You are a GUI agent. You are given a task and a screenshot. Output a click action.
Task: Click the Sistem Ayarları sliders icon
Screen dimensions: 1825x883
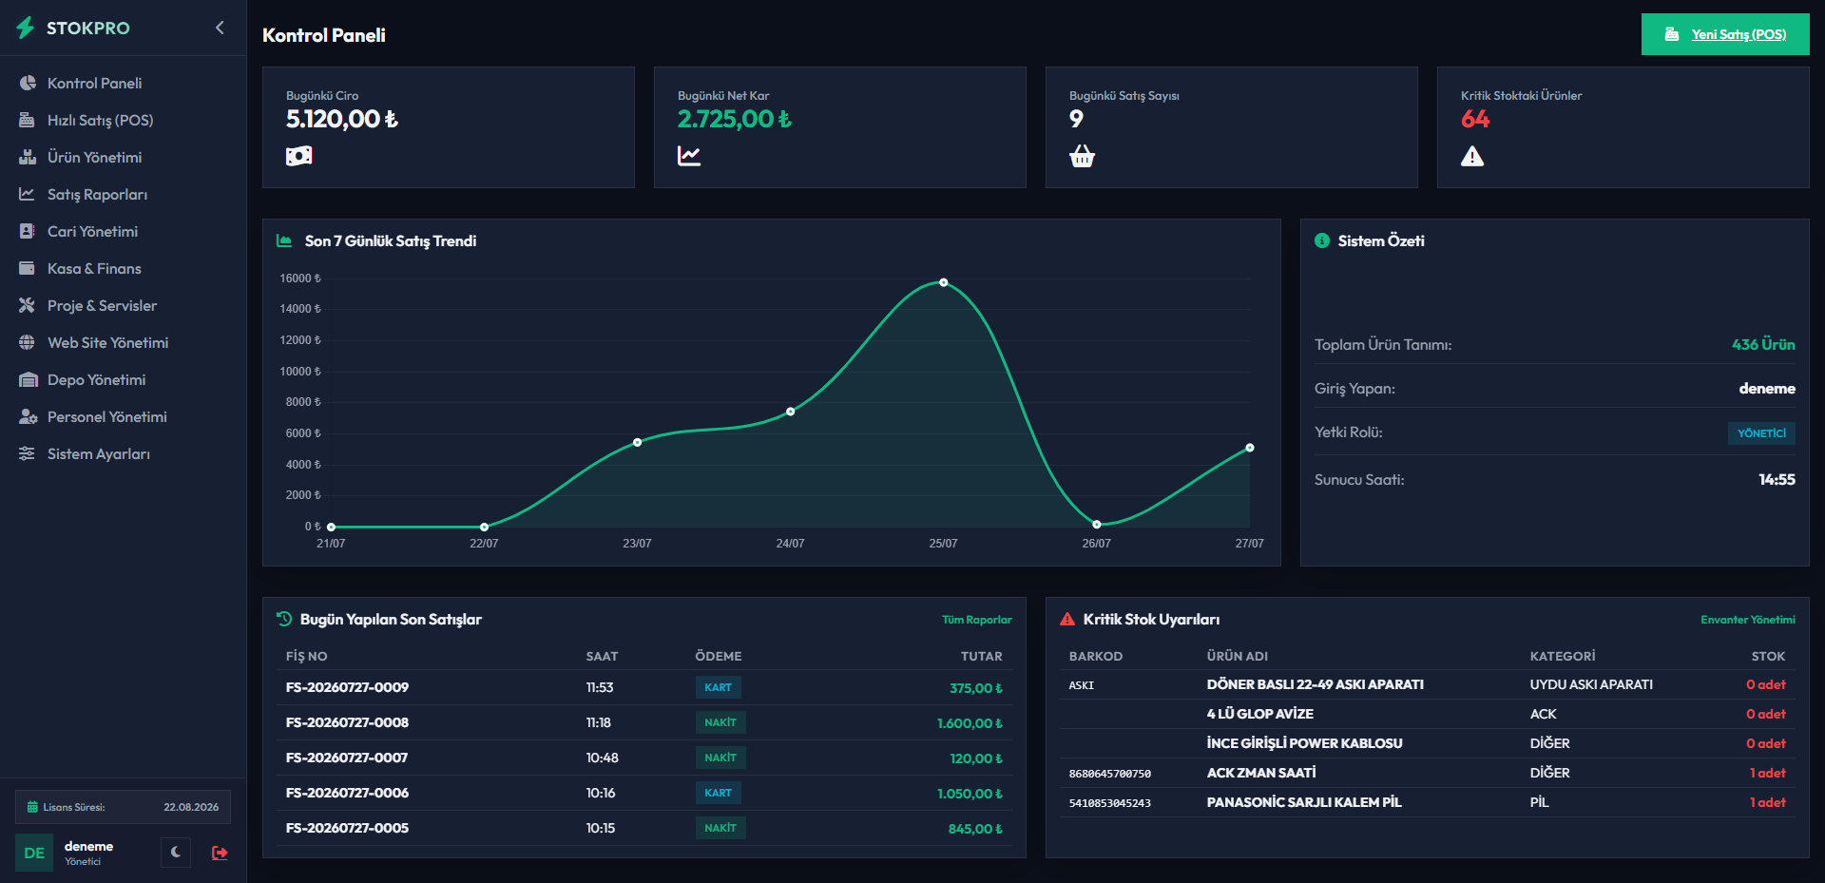coord(27,453)
